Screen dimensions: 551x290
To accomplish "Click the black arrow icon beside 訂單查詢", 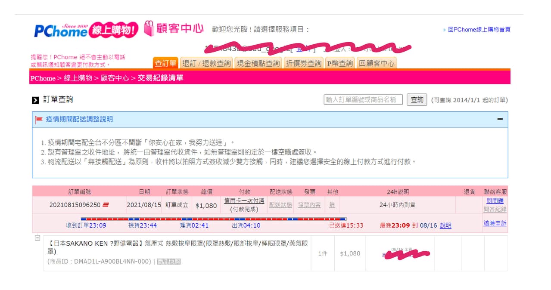I will pos(35,100).
